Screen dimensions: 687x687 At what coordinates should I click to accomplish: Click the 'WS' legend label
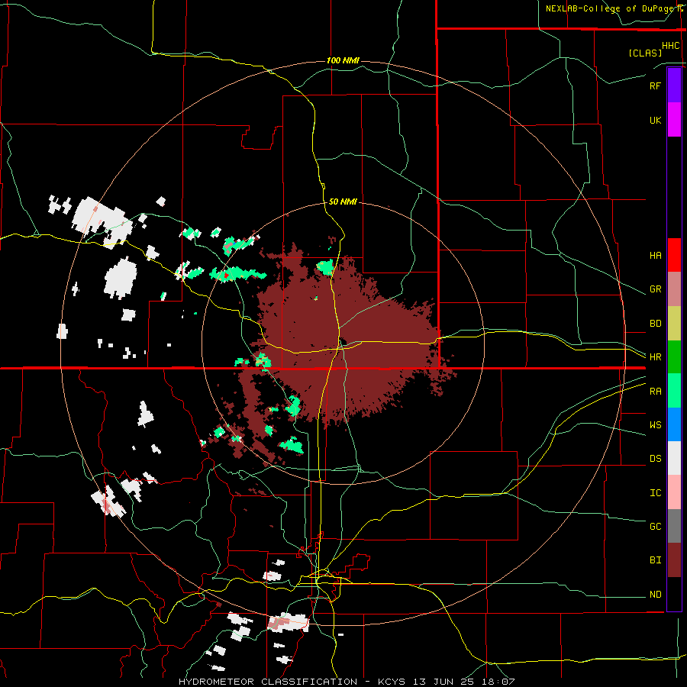[x=655, y=425]
